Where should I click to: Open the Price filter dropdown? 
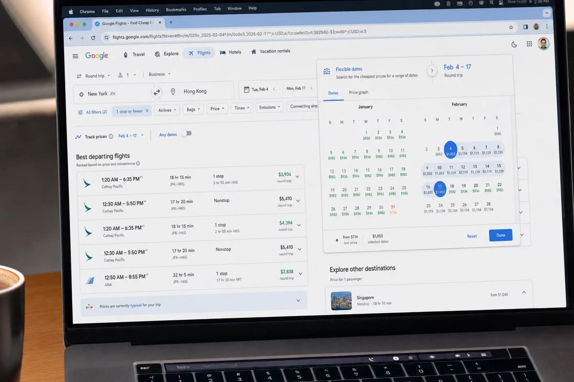coord(217,108)
